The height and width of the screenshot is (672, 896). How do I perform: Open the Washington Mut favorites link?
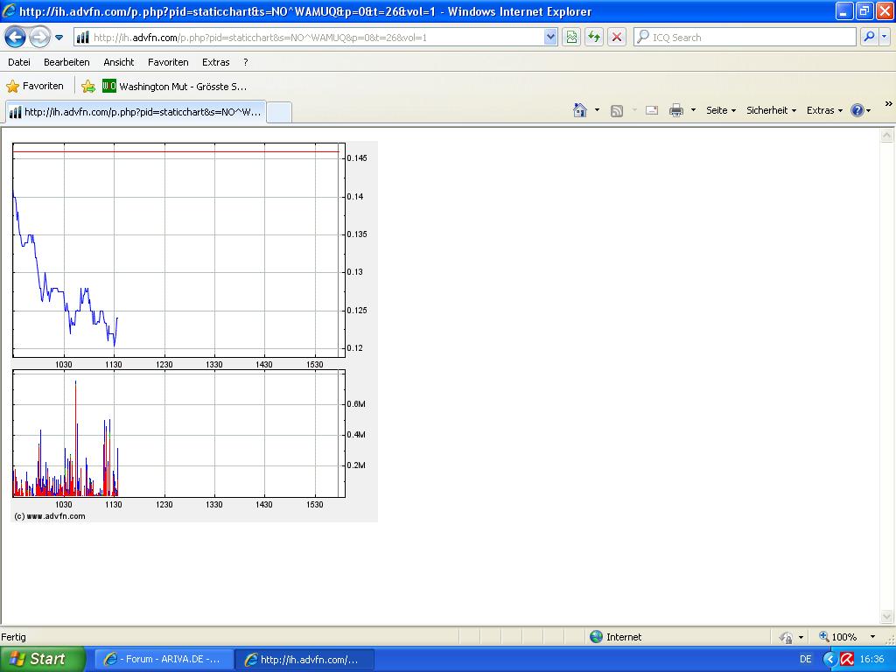click(x=175, y=86)
